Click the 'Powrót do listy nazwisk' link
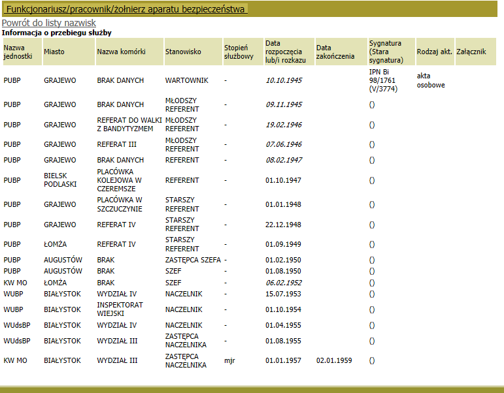 [49, 24]
